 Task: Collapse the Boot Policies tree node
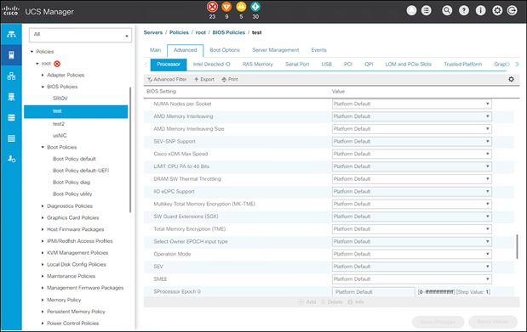coord(43,147)
